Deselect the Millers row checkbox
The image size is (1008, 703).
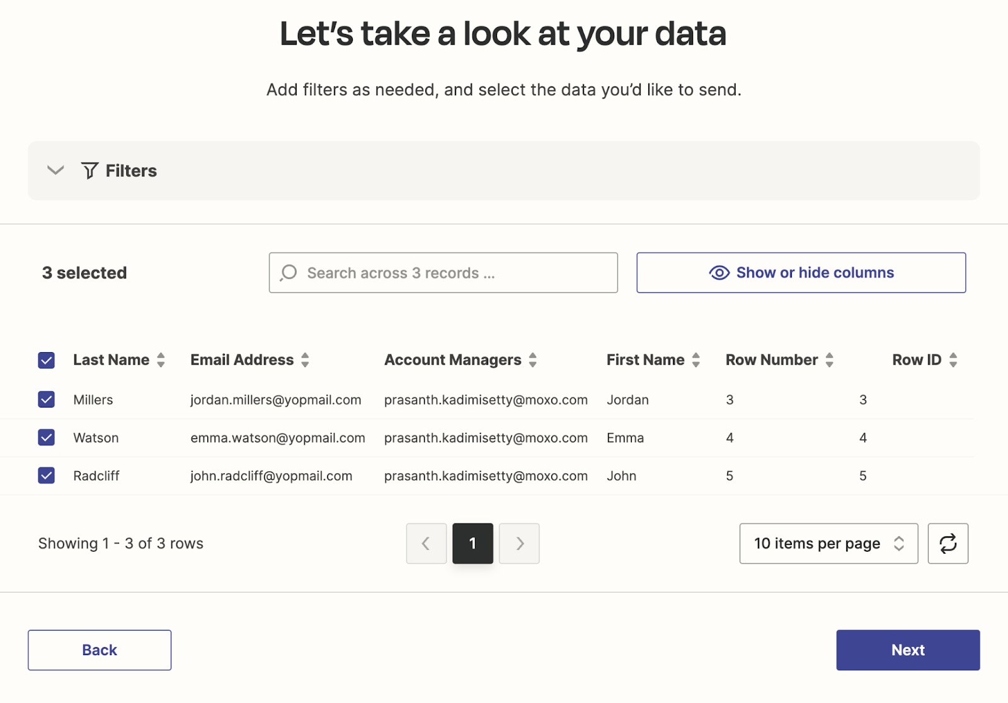[47, 399]
